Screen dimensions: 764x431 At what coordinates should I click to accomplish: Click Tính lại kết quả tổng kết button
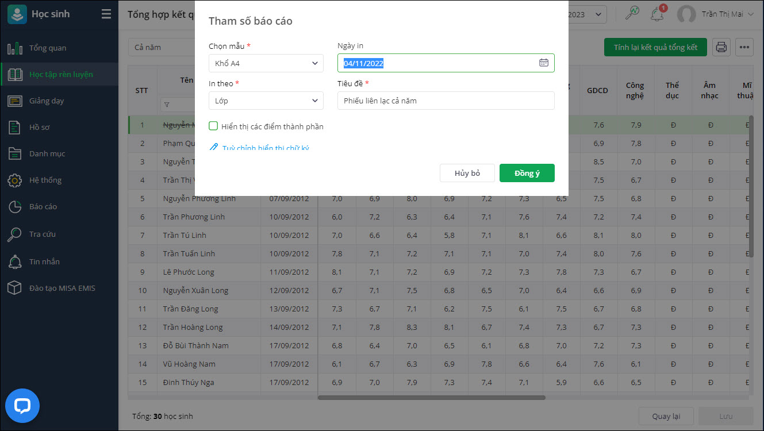655,47
